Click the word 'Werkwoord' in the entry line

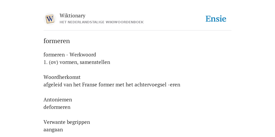83,55
